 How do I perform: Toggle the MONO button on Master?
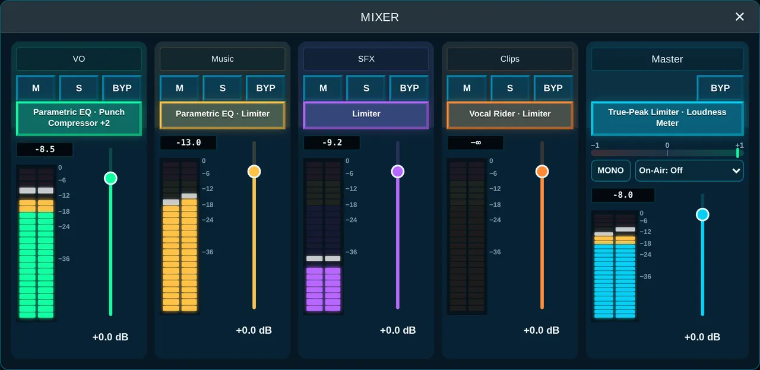(x=610, y=170)
